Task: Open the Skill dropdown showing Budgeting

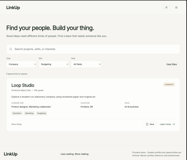Action: [54, 64]
